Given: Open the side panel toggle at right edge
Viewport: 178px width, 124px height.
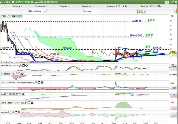Looking at the screenshot, I should tap(176, 11).
